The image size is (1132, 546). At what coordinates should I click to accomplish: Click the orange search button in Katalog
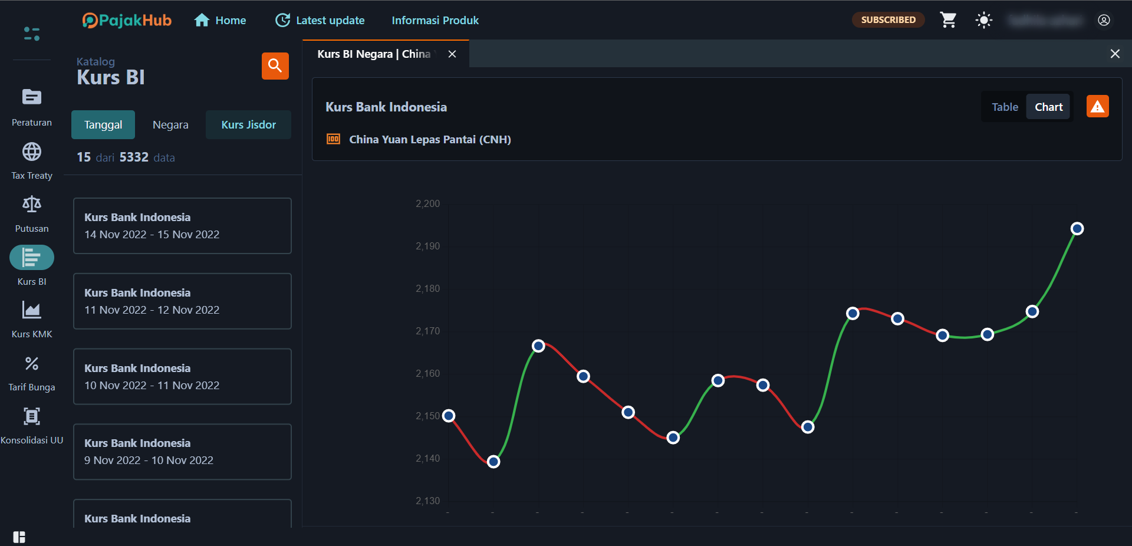click(275, 65)
